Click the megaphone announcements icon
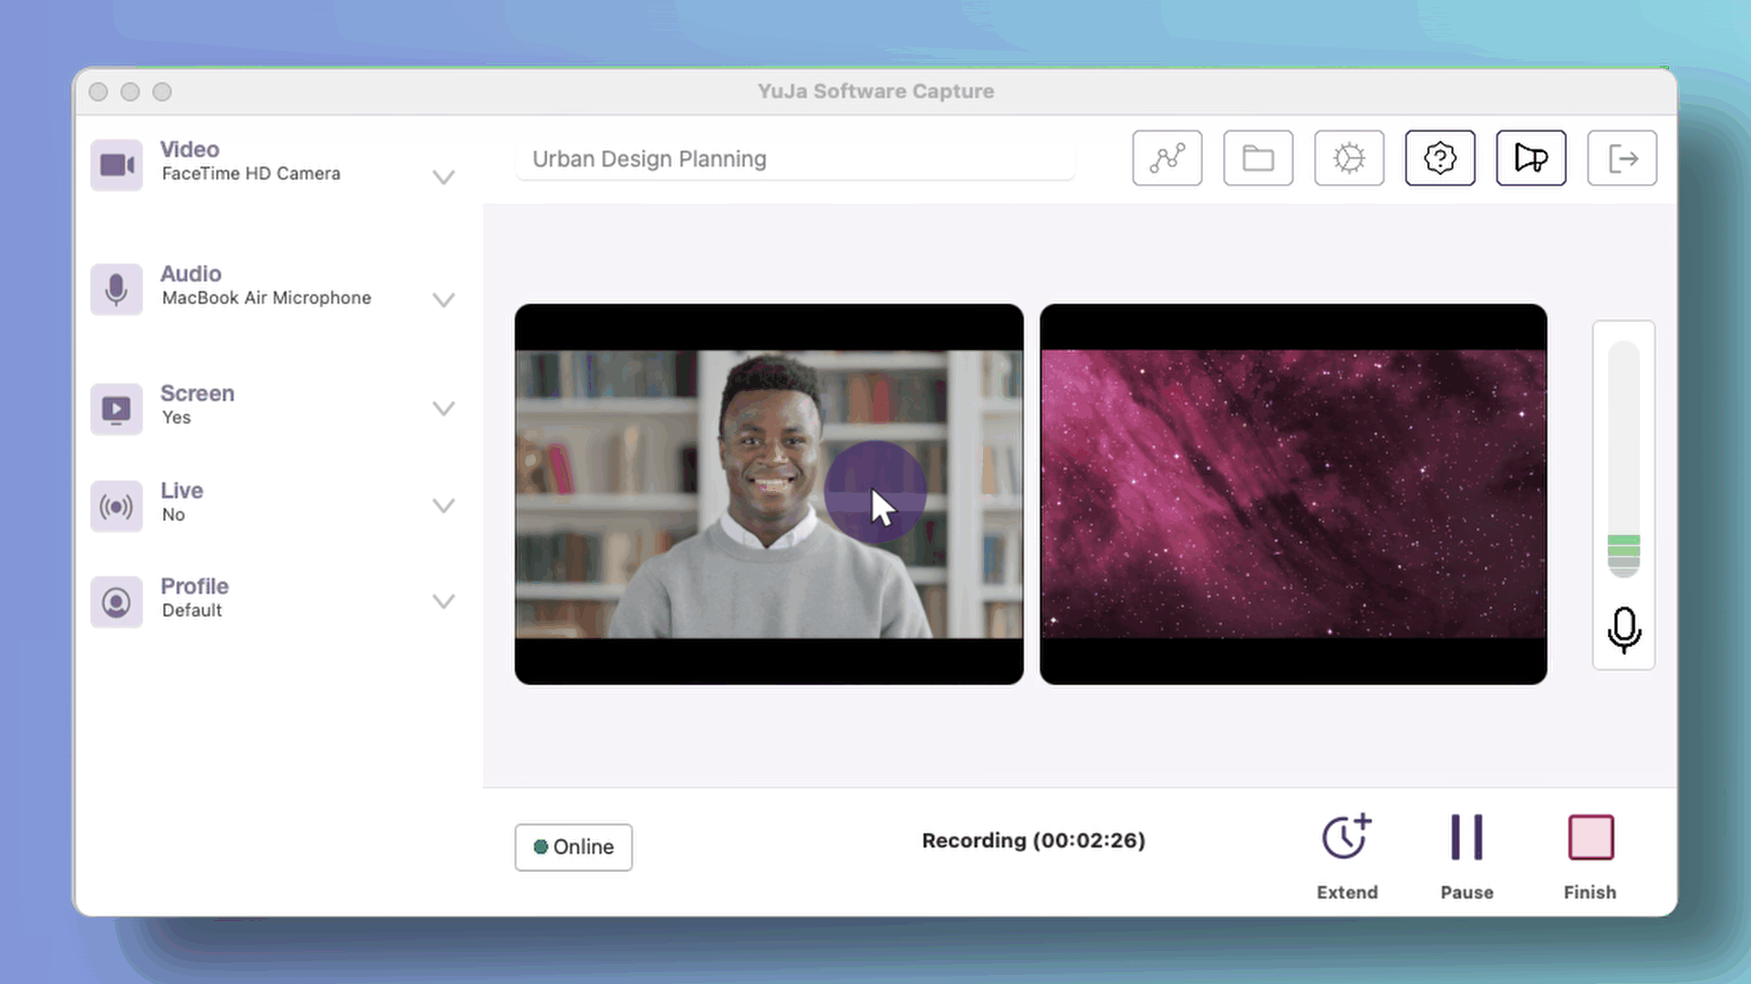The image size is (1751, 984). (1530, 159)
